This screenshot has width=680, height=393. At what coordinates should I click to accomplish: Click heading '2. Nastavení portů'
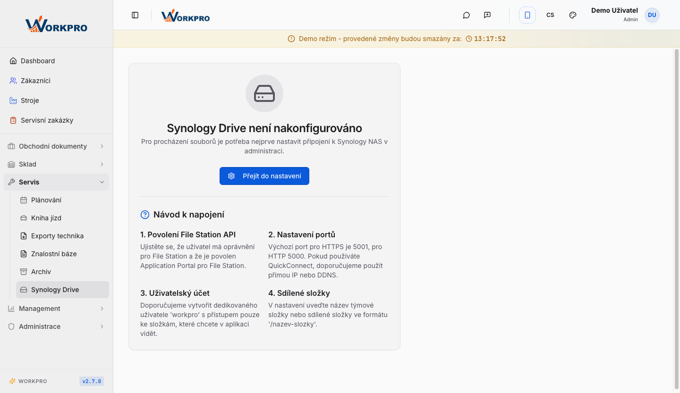tap(302, 234)
